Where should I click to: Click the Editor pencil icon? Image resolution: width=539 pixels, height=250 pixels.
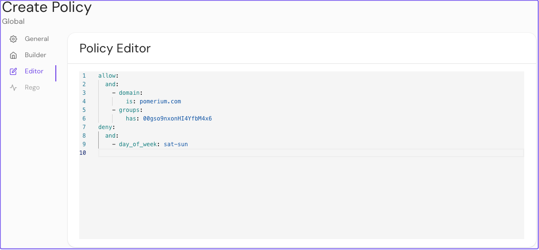(13, 71)
